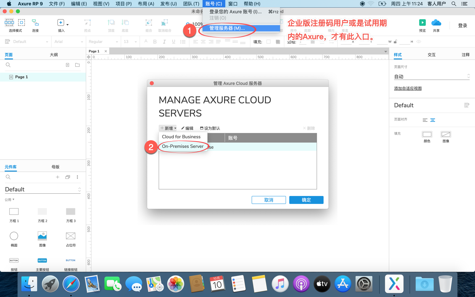
Task: Switch to the 交互 (interactions) tab
Action: tap(431, 55)
